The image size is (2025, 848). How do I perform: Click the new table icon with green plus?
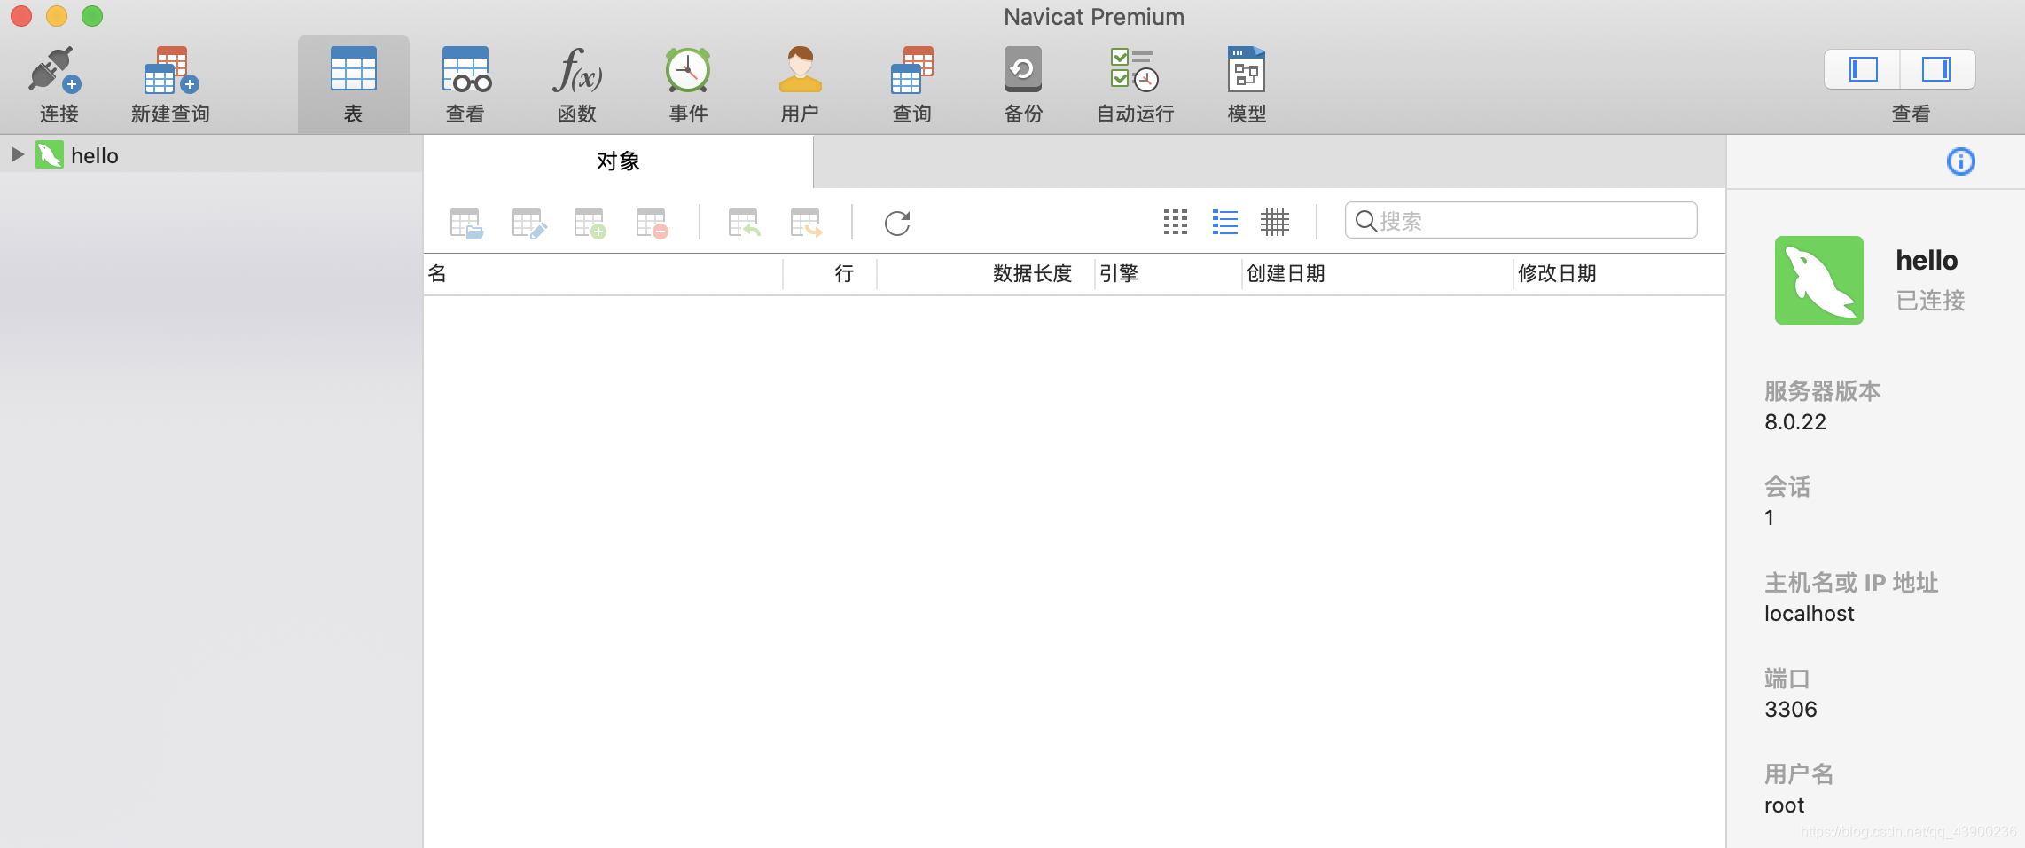point(589,223)
